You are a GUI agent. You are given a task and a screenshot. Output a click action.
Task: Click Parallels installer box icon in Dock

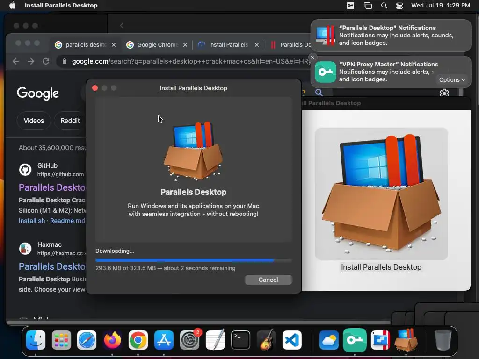tap(406, 340)
